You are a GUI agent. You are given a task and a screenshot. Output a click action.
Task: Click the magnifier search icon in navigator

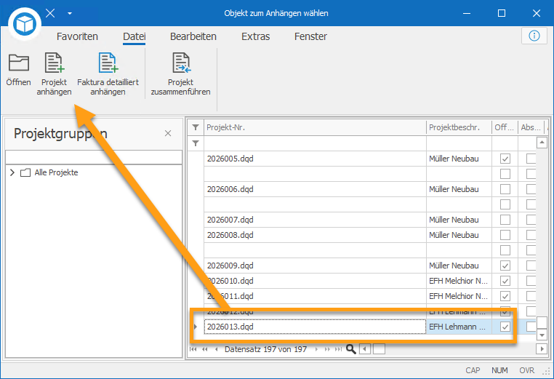click(351, 349)
